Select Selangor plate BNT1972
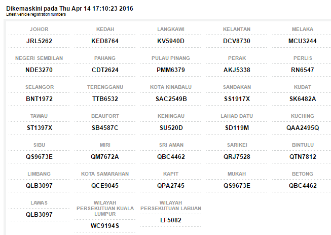 39,99
